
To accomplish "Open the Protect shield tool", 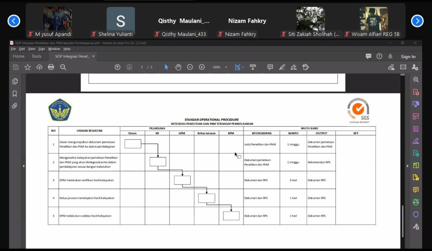I will coord(416,214).
